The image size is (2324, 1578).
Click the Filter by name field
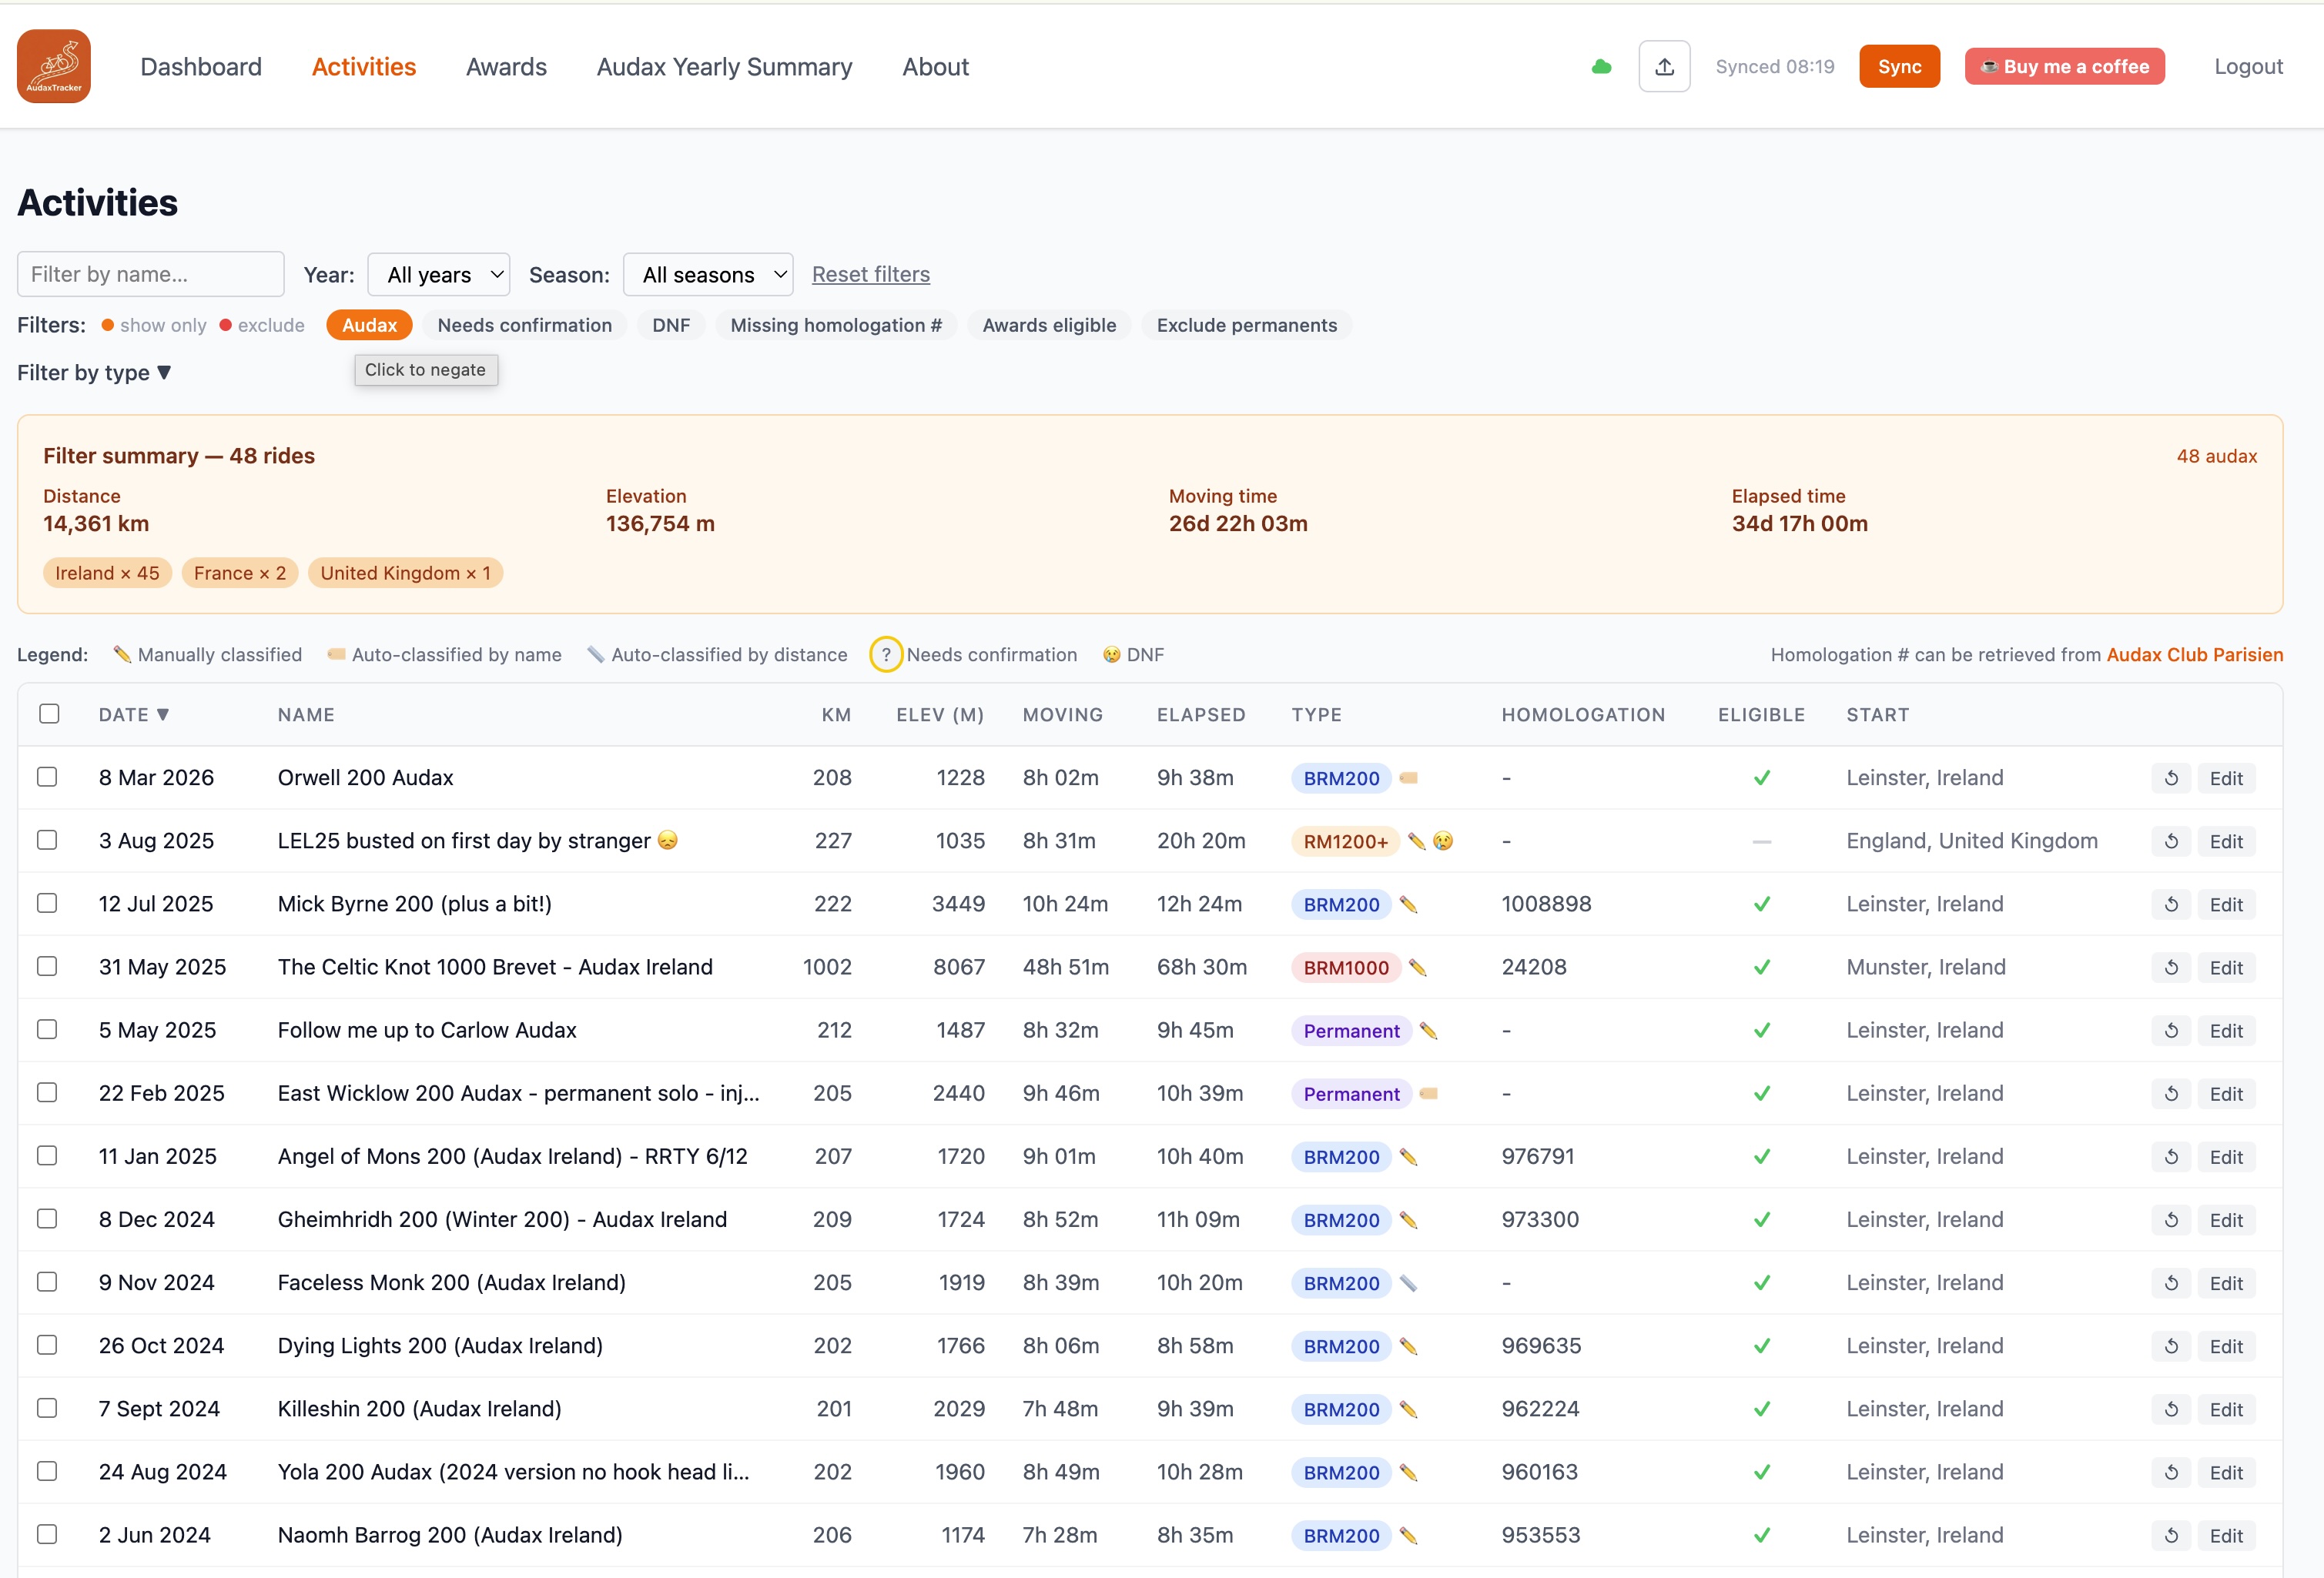[x=150, y=274]
